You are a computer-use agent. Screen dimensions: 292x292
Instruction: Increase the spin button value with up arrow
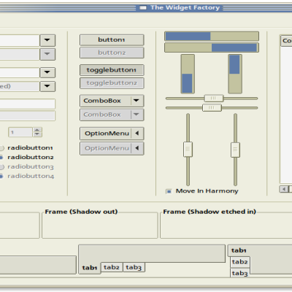(x=37, y=130)
